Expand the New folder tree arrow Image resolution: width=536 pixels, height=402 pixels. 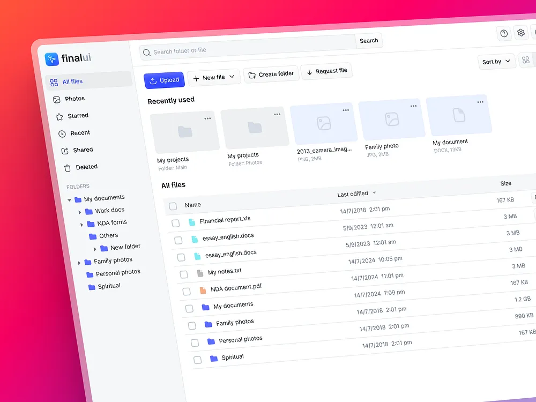click(x=95, y=249)
